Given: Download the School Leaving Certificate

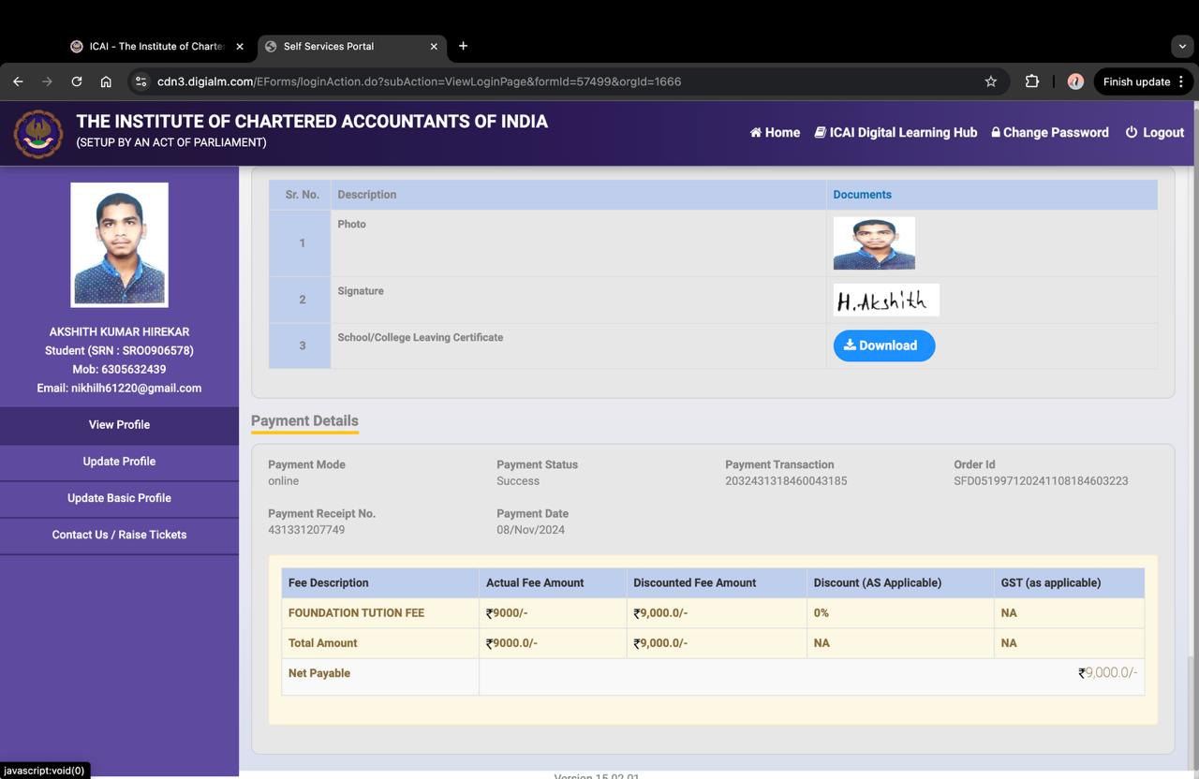Looking at the screenshot, I should (x=883, y=345).
